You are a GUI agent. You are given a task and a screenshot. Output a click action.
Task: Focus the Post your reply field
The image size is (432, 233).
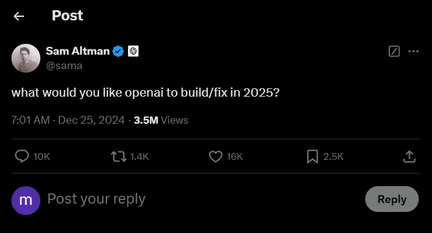pos(204,199)
